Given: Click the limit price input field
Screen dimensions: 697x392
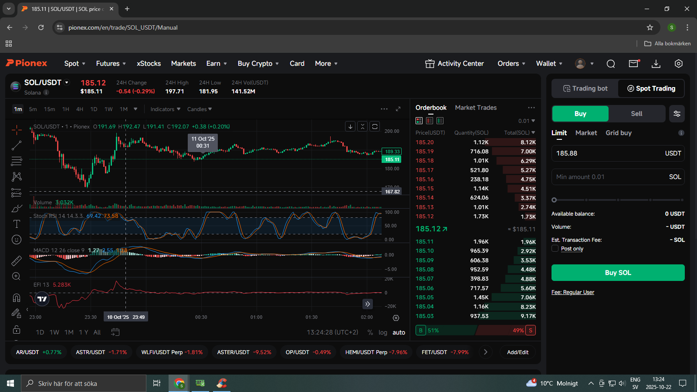Looking at the screenshot, I should [x=618, y=153].
